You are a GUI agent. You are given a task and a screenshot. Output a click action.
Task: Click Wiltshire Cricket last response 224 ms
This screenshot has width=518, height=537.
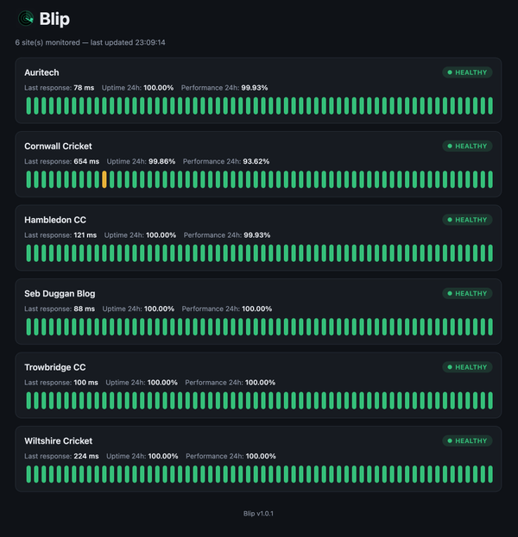[x=86, y=456]
